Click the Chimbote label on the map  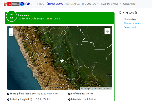pos(22,33)
